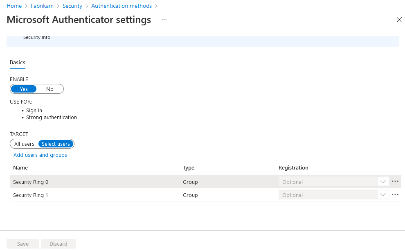Expand Registration dropdown for Security Ring 1

(383, 195)
